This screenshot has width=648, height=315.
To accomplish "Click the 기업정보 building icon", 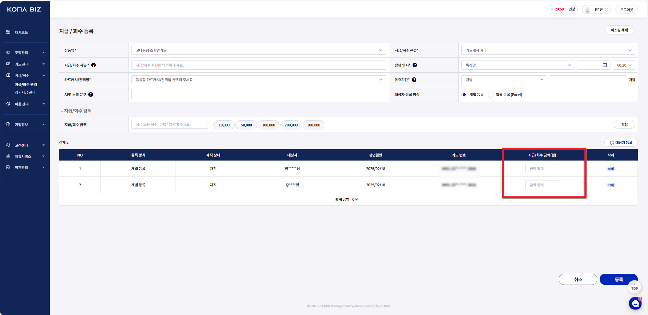I will pyautogui.click(x=8, y=124).
